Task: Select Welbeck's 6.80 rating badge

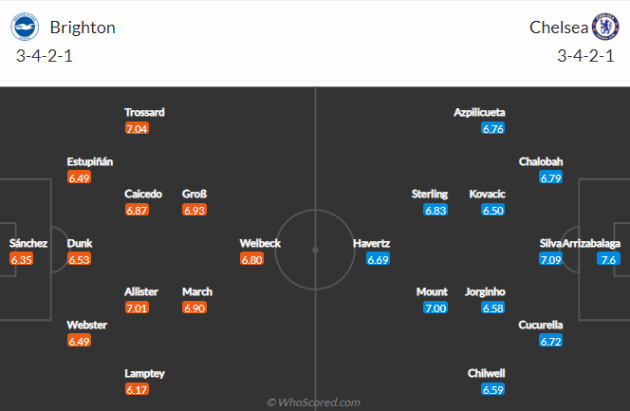Action: tap(252, 259)
